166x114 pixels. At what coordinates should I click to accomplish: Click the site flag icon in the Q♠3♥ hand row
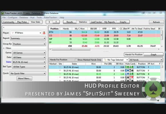[60, 78]
